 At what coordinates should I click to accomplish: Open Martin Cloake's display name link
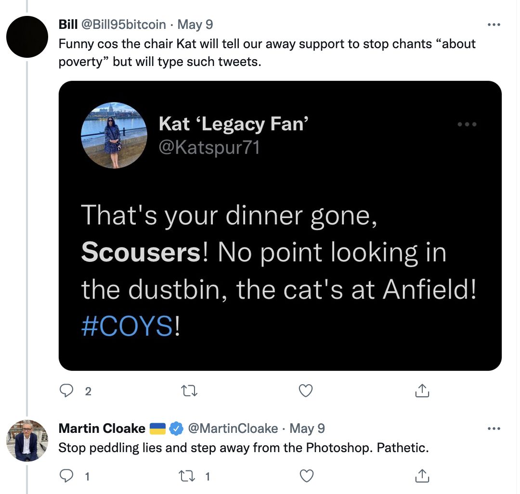pyautogui.click(x=102, y=429)
